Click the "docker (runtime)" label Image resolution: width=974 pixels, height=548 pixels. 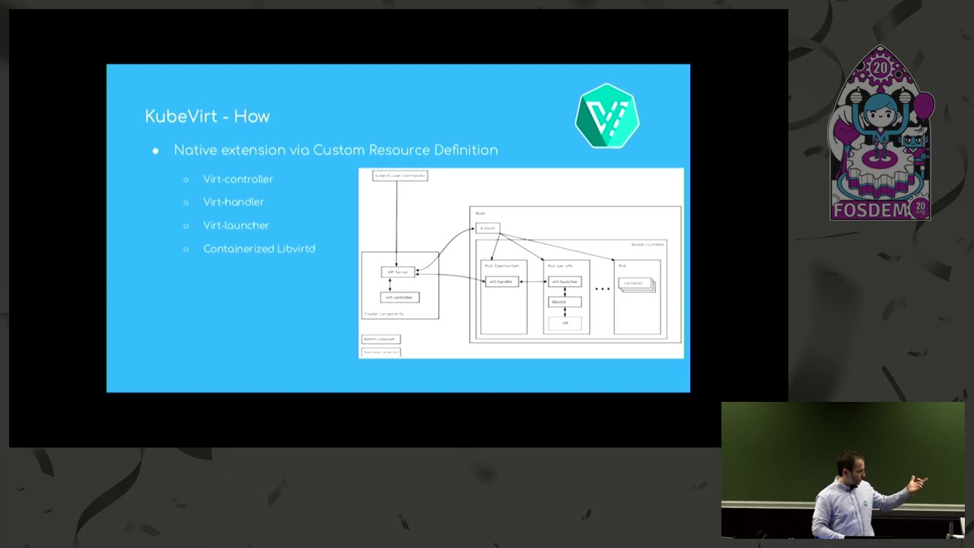coord(648,244)
